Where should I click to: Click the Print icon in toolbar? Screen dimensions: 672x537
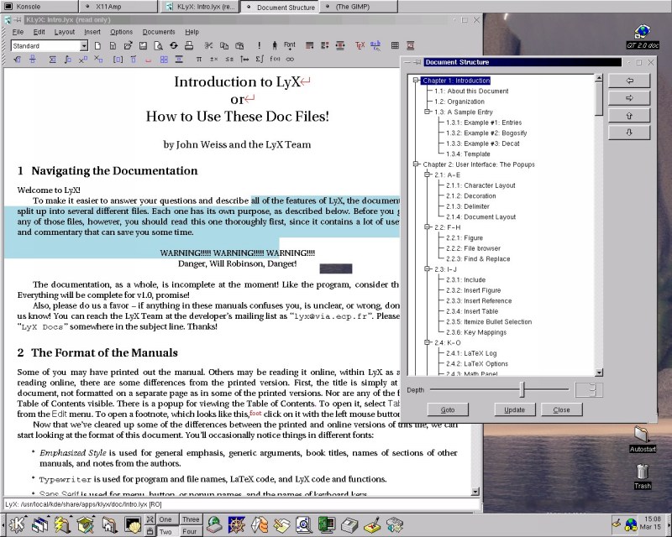pyautogui.click(x=188, y=45)
